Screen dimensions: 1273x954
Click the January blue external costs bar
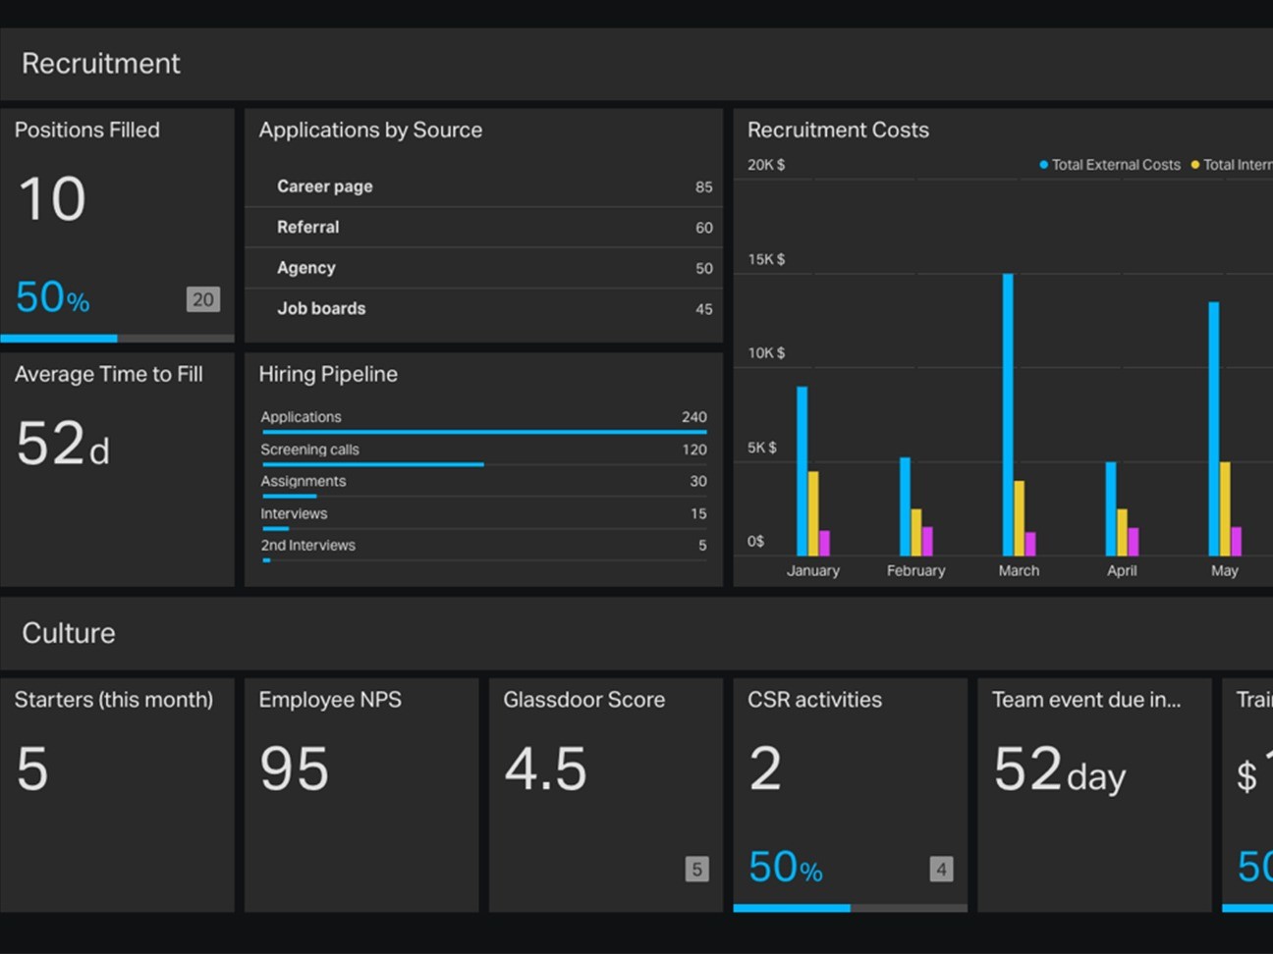tap(802, 471)
